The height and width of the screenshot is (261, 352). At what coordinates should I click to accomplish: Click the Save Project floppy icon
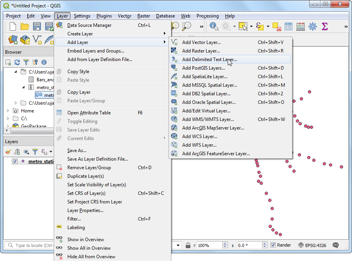[x=37, y=26]
